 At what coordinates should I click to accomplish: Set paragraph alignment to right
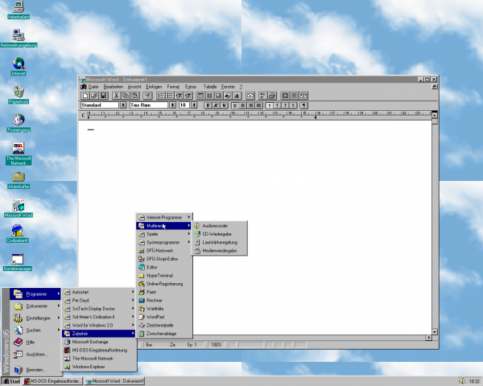[x=251, y=105]
